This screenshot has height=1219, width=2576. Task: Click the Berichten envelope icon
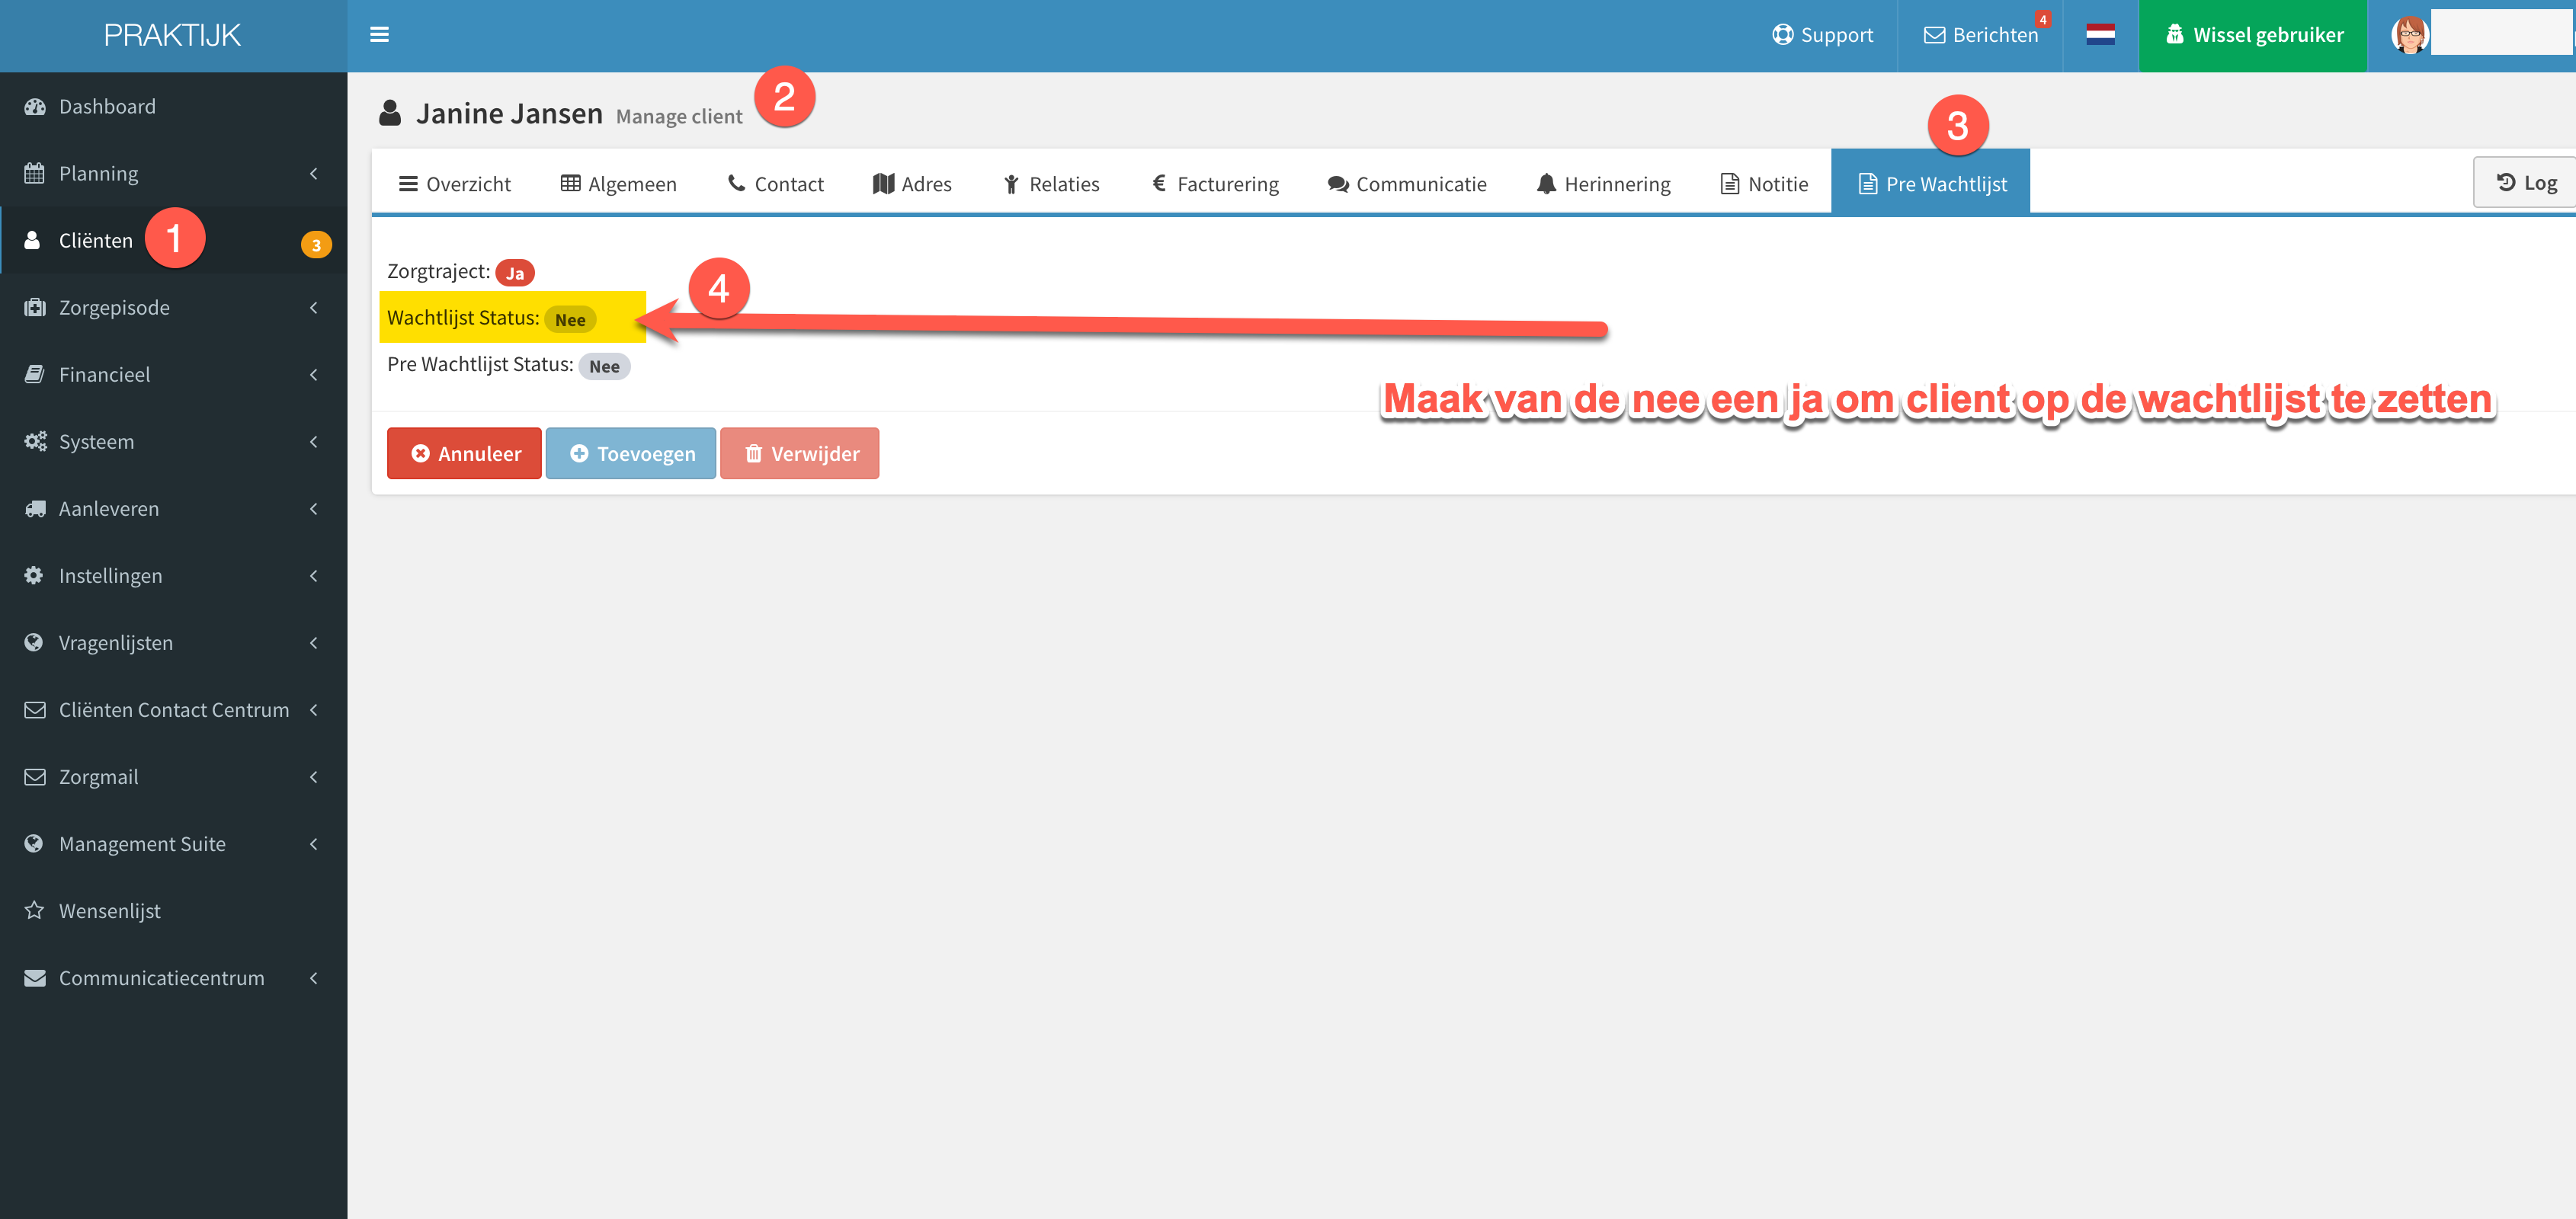tap(1934, 35)
